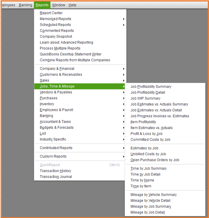Select Jobs, Time & Mileage entry

(79, 86)
